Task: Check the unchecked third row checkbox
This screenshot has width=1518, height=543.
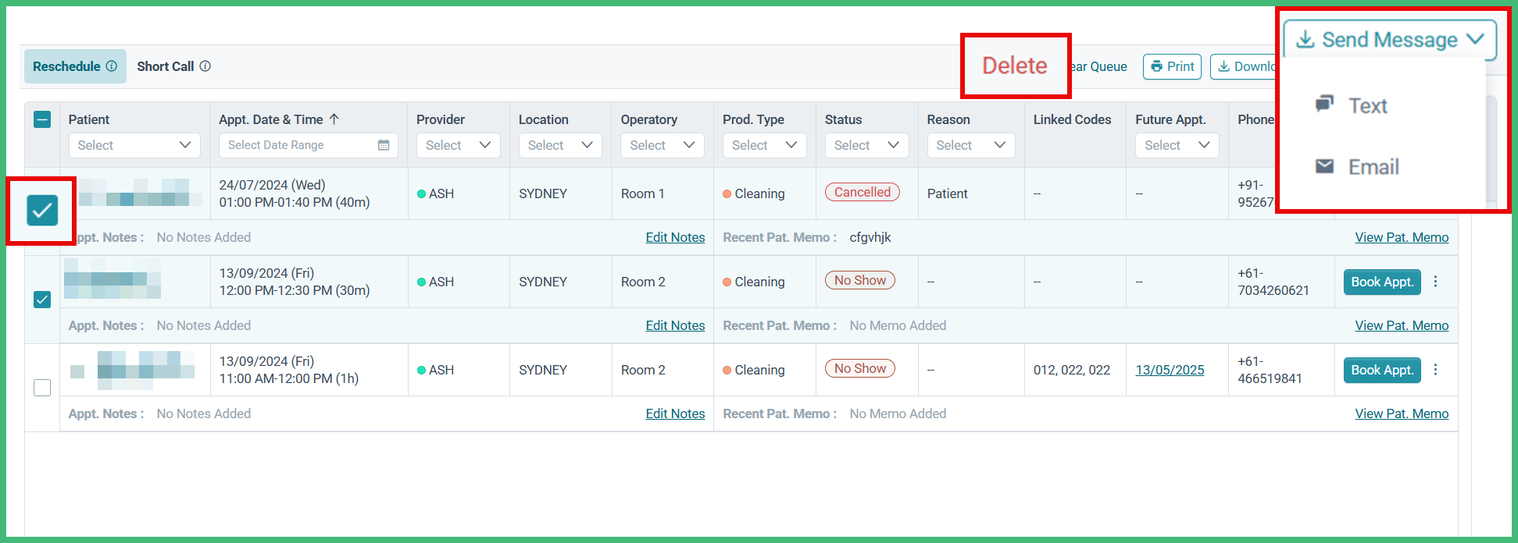Action: 42,388
